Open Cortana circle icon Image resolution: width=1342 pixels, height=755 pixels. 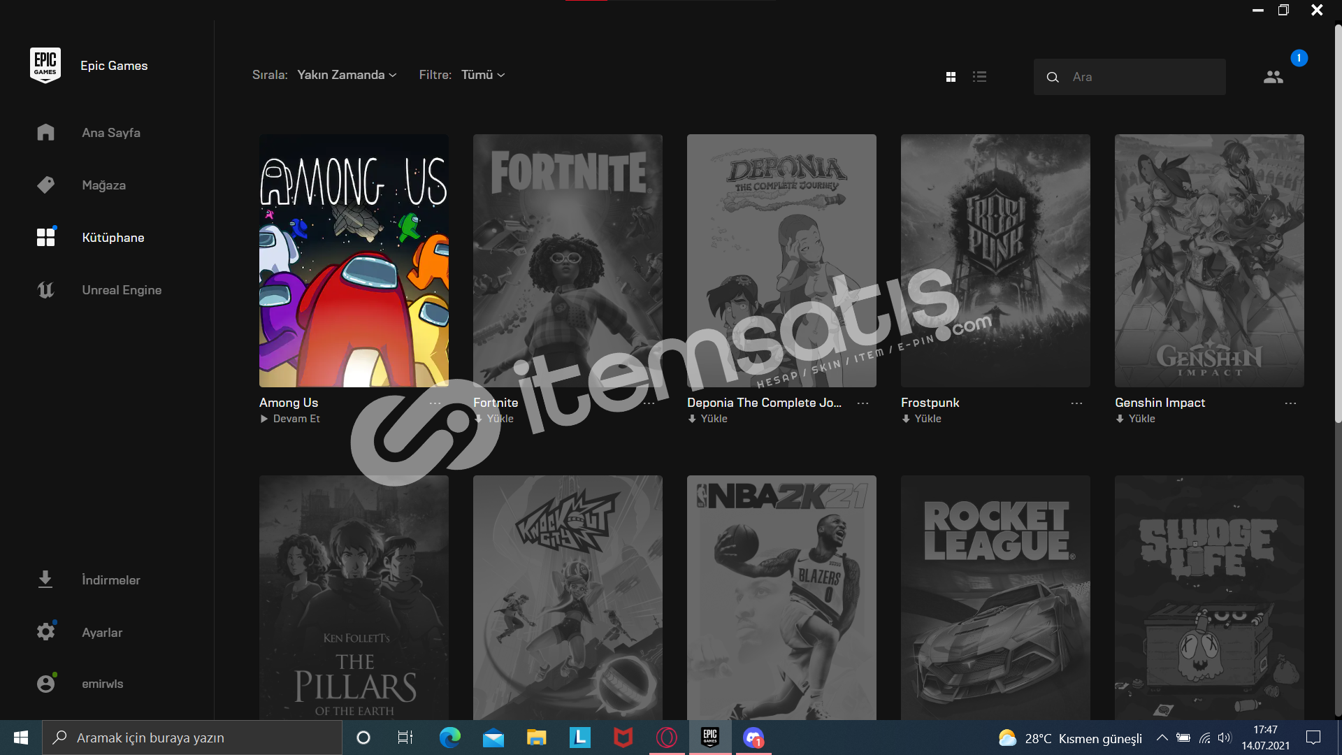point(363,738)
